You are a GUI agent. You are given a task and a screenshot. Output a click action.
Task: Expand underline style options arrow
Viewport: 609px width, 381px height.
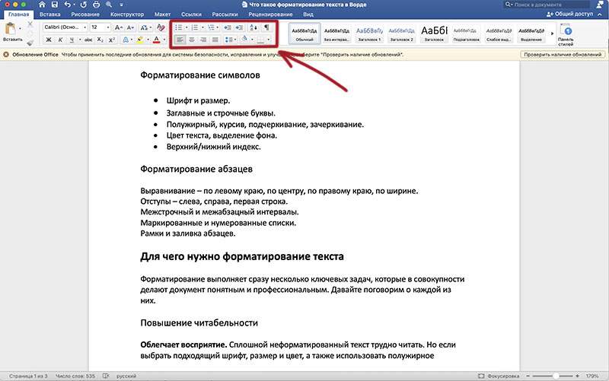(80, 40)
